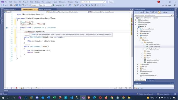Switch views icon in Solution Explorer toolbar
Image resolution: width=178 pixels, height=100 pixels.
[144, 12]
